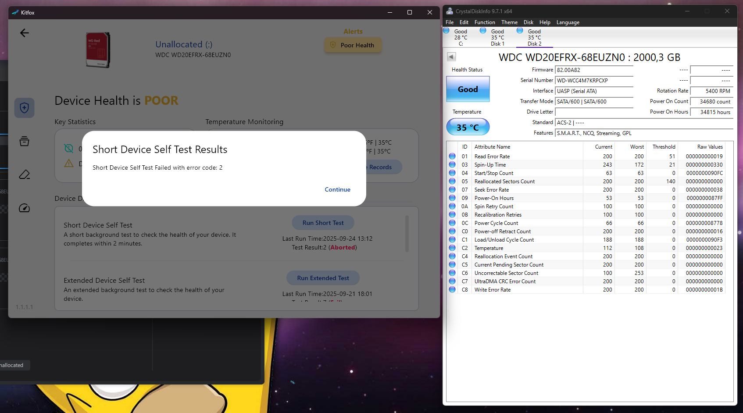Click the Poor Health alert button
Image resolution: width=743 pixels, height=413 pixels.
coord(353,45)
